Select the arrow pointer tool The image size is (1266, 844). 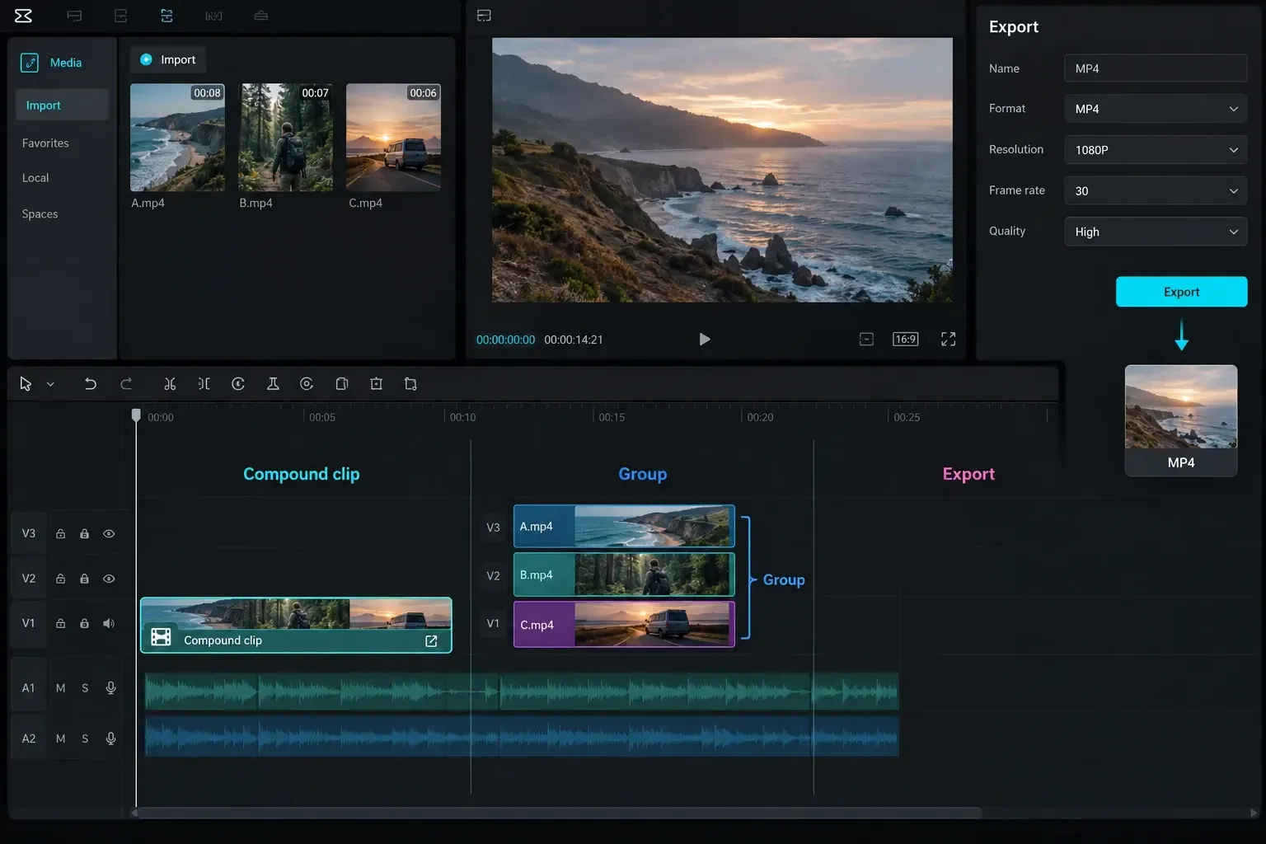pyautogui.click(x=26, y=384)
